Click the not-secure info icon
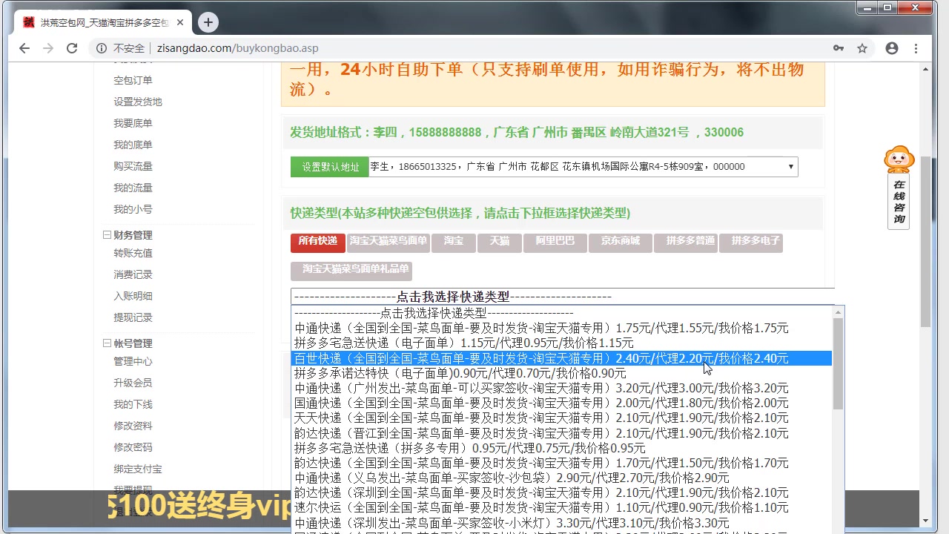This screenshot has height=534, width=949. click(102, 48)
